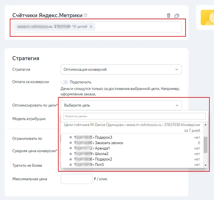The height and width of the screenshot is (200, 214).
Task: Click the Ограничивать по label
Action: tap(27, 139)
